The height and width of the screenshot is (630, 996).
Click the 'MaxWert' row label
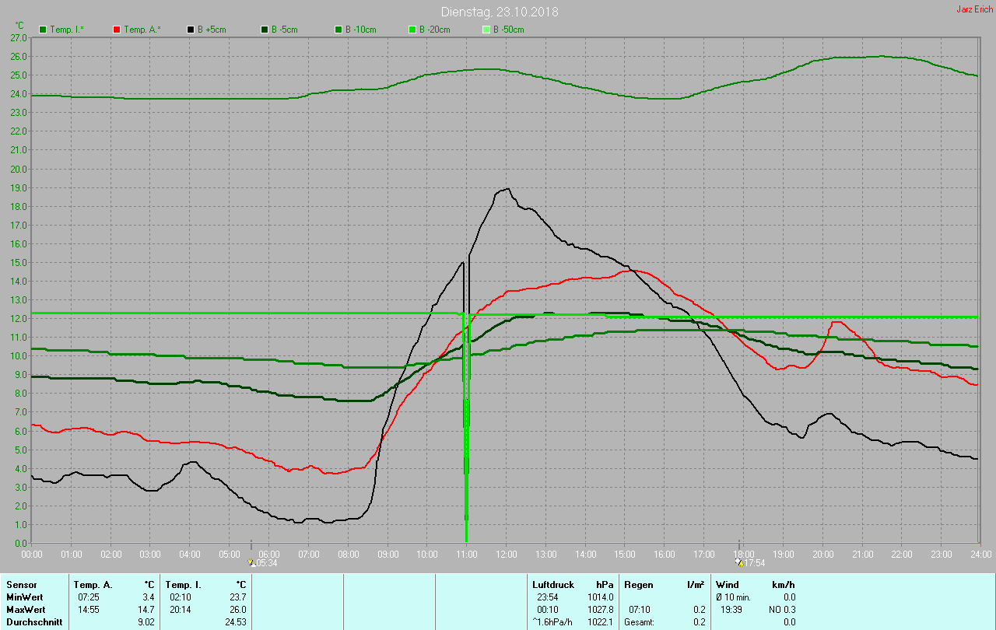pyautogui.click(x=25, y=610)
